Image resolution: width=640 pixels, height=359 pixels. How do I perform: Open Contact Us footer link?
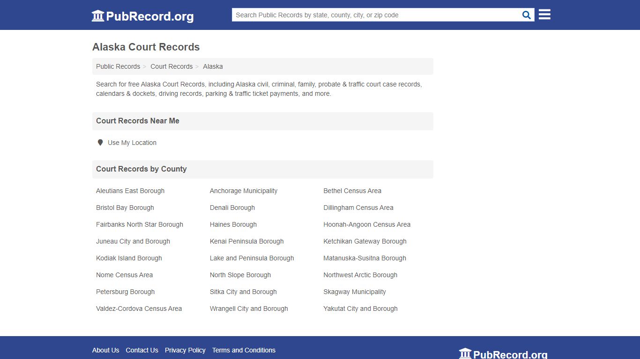142,350
